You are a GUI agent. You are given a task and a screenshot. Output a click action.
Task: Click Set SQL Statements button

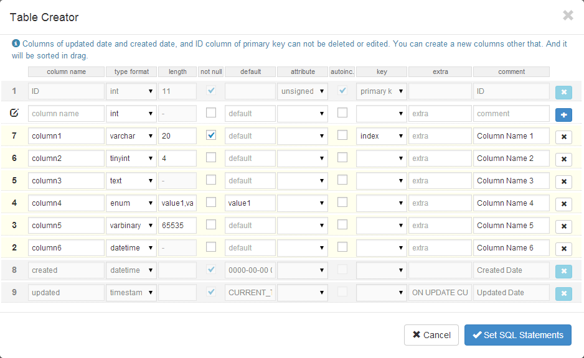pos(517,335)
